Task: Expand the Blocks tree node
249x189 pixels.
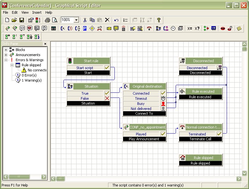Action: click(6, 50)
